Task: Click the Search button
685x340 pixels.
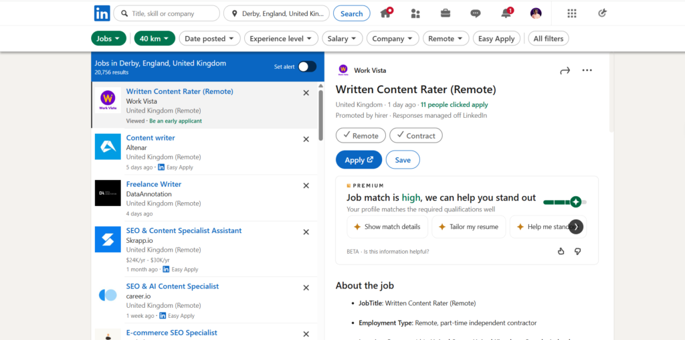Action: [352, 13]
